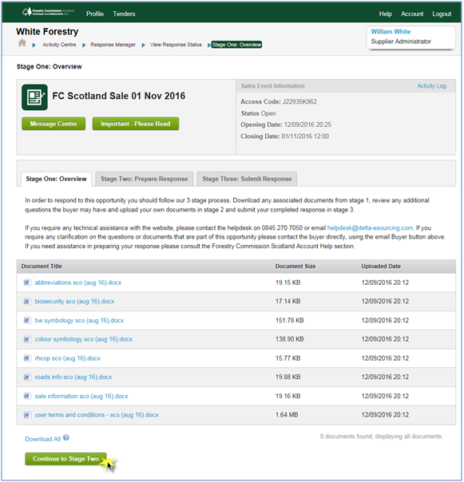Go to View Response Status breadcrumb

pyautogui.click(x=176, y=45)
